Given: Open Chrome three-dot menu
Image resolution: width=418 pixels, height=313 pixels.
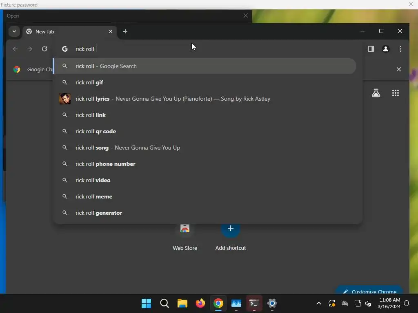Looking at the screenshot, I should [400, 49].
